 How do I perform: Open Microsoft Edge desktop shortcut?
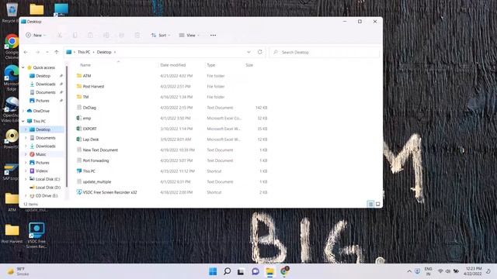[12, 77]
